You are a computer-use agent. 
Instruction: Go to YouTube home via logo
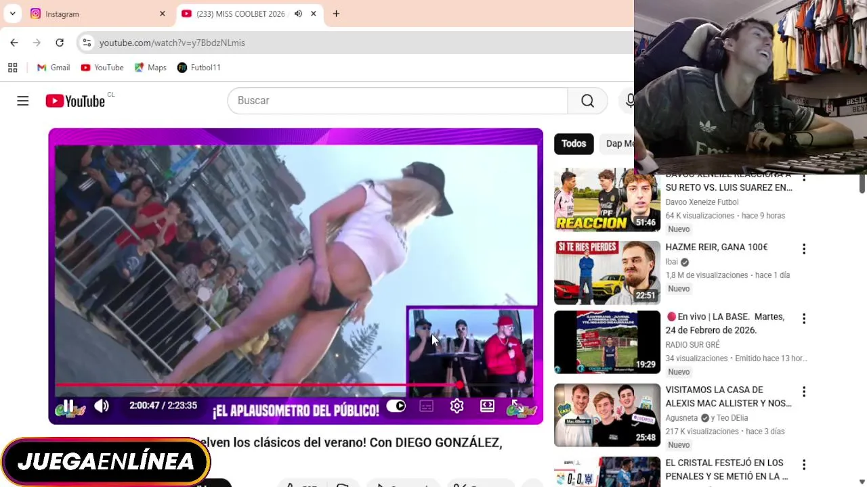coord(75,101)
